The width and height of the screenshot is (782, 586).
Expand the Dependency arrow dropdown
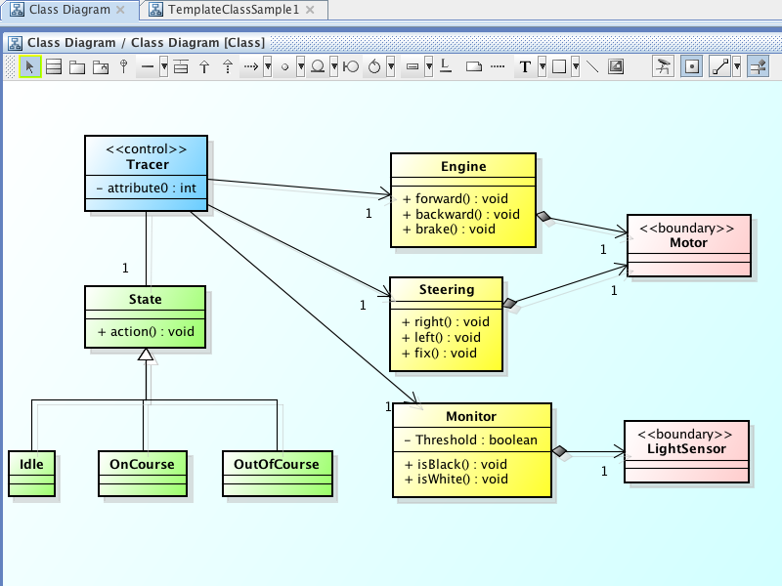[x=267, y=66]
